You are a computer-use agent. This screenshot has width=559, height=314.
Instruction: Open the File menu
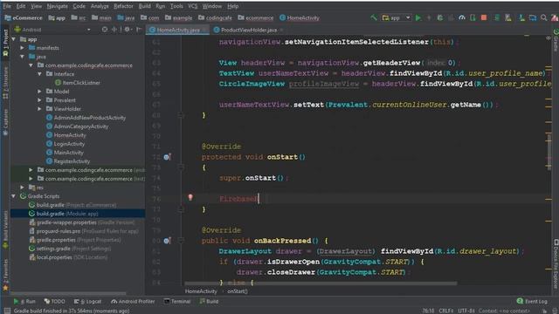[7, 6]
